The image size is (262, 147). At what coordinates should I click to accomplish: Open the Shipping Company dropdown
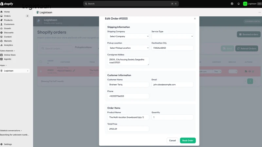coord(128,36)
